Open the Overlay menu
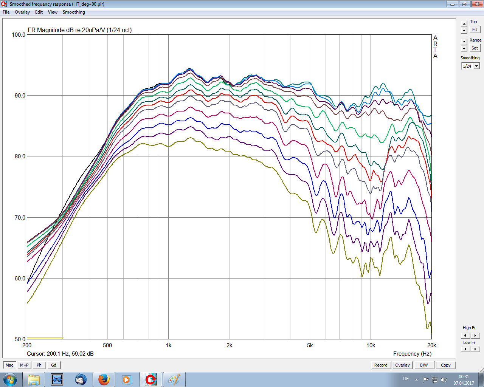This screenshot has height=387, width=484. coord(22,12)
